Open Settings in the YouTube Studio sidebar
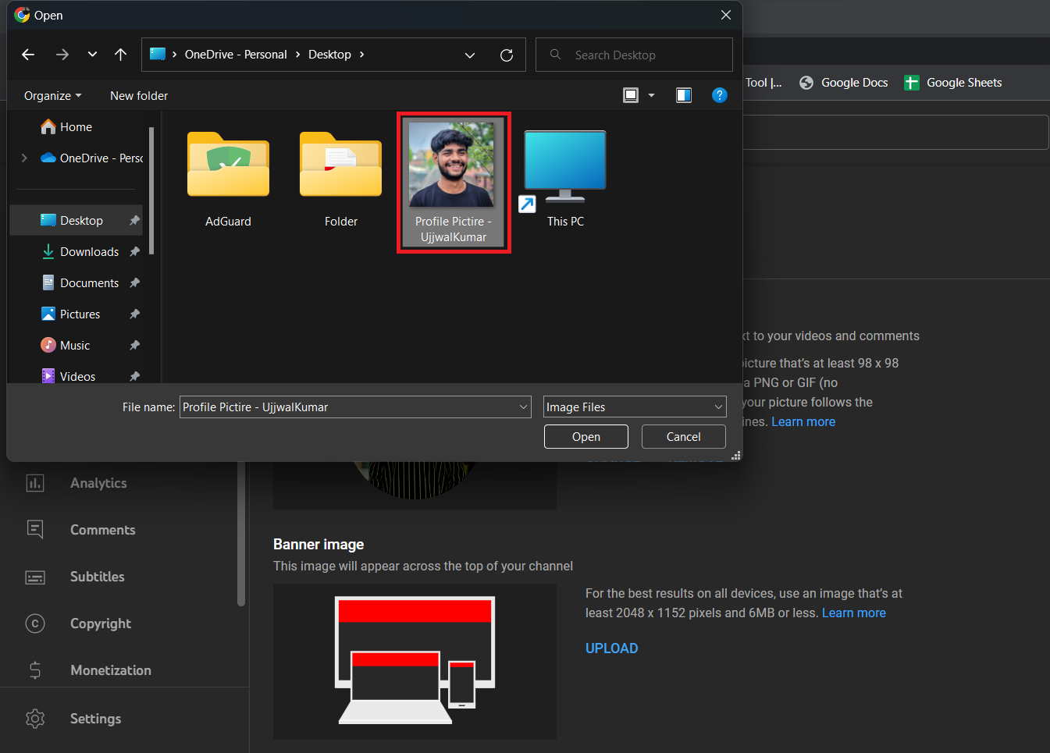The image size is (1050, 753). point(95,719)
